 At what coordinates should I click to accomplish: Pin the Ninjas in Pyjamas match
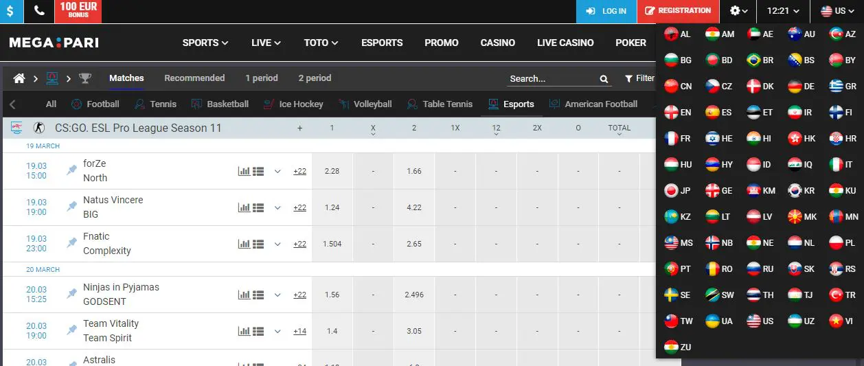[71, 295]
